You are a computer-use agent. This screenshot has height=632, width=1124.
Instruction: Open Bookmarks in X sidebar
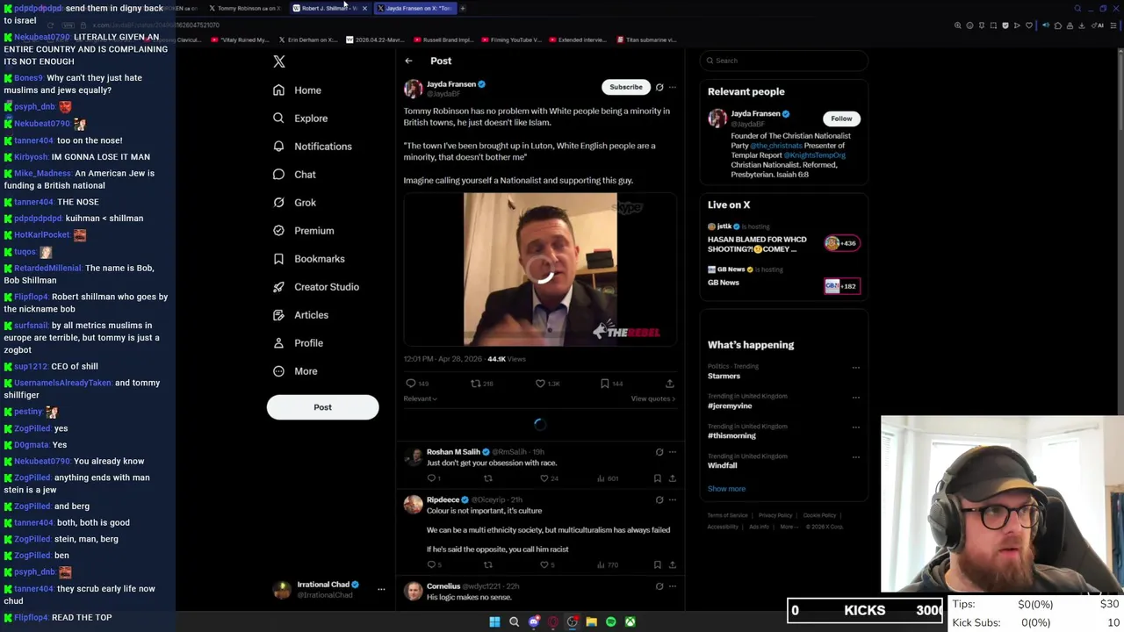pyautogui.click(x=308, y=259)
